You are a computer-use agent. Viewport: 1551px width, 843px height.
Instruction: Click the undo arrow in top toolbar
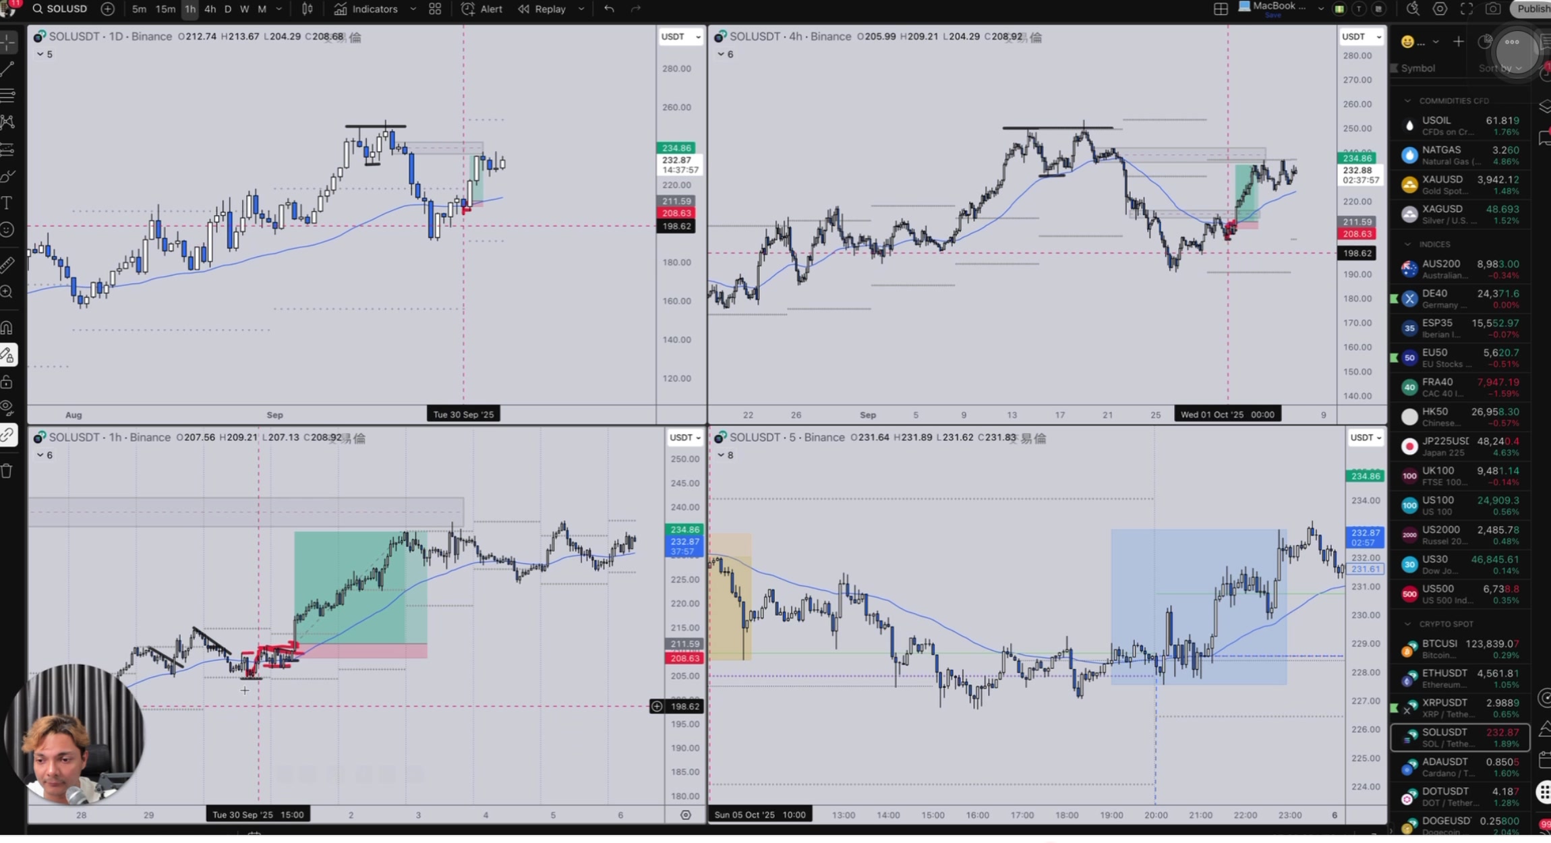pos(609,9)
